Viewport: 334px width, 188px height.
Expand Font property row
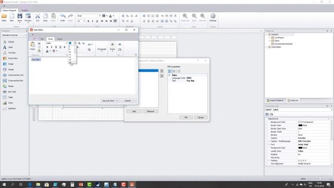[269, 145]
